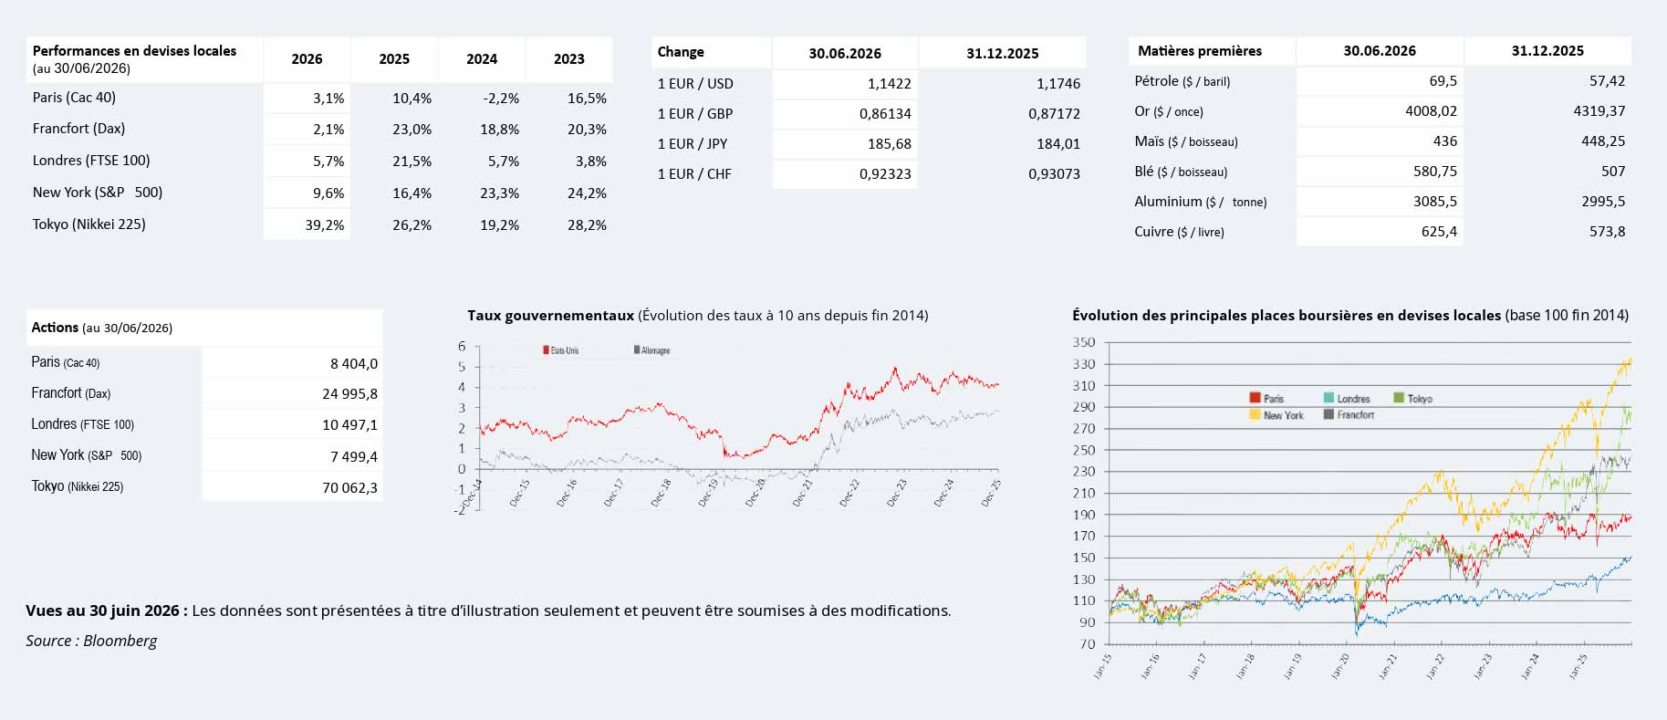Click the Change table header
Screen dimensions: 1667x720
pos(681,52)
